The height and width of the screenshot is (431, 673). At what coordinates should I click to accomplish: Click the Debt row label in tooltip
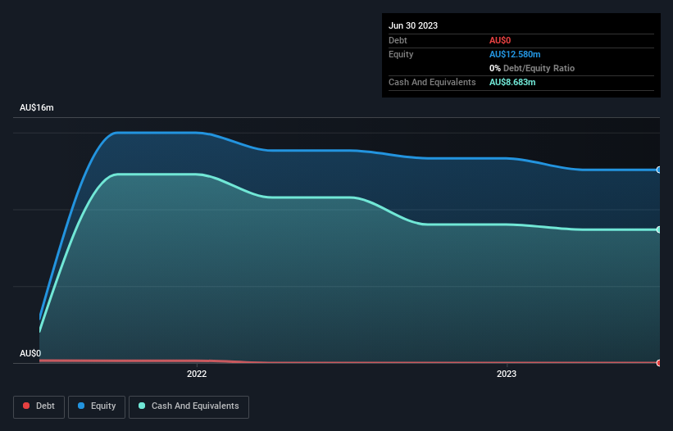click(398, 40)
